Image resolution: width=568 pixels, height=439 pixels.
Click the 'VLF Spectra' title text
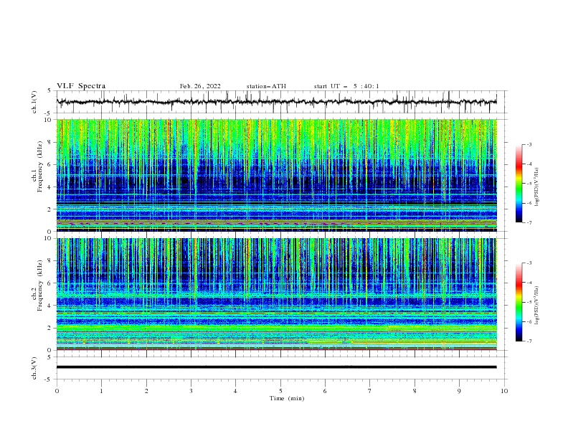click(81, 86)
